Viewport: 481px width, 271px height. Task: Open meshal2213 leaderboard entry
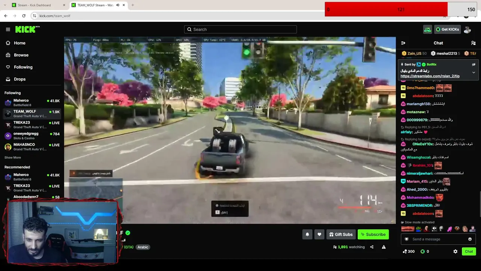[x=445, y=53]
